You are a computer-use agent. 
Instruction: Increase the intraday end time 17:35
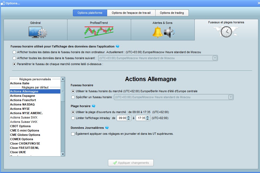[148, 117]
